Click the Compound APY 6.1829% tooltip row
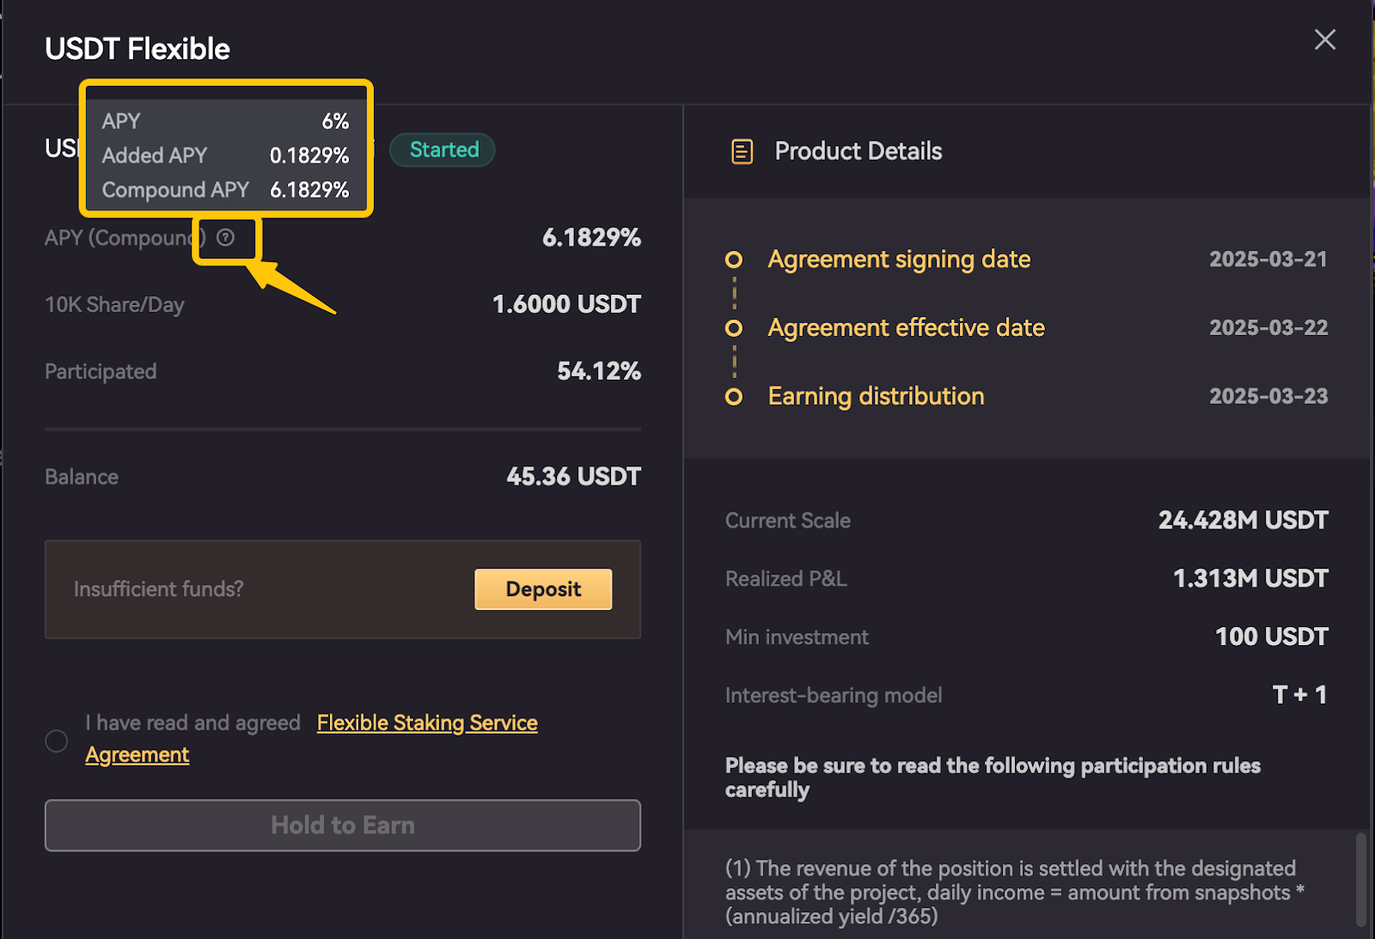The image size is (1375, 939). point(225,190)
